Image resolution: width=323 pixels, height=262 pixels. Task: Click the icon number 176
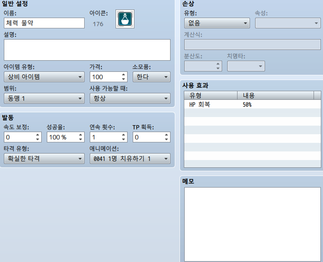[x=98, y=24]
